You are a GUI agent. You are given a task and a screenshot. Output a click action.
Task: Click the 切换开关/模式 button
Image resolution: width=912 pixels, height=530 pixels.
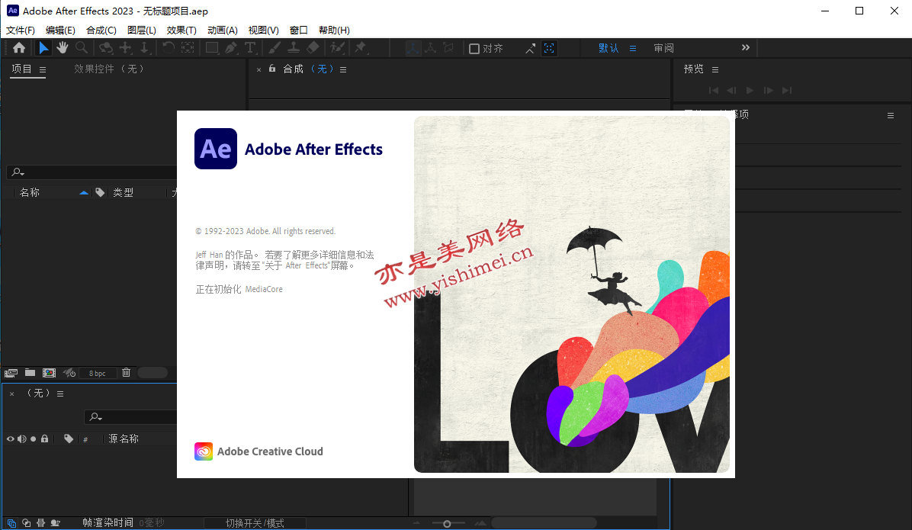tap(255, 523)
